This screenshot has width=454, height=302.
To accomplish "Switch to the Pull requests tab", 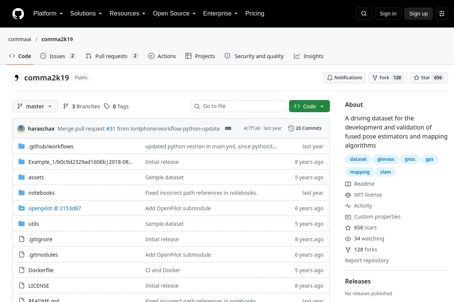I will [x=112, y=56].
